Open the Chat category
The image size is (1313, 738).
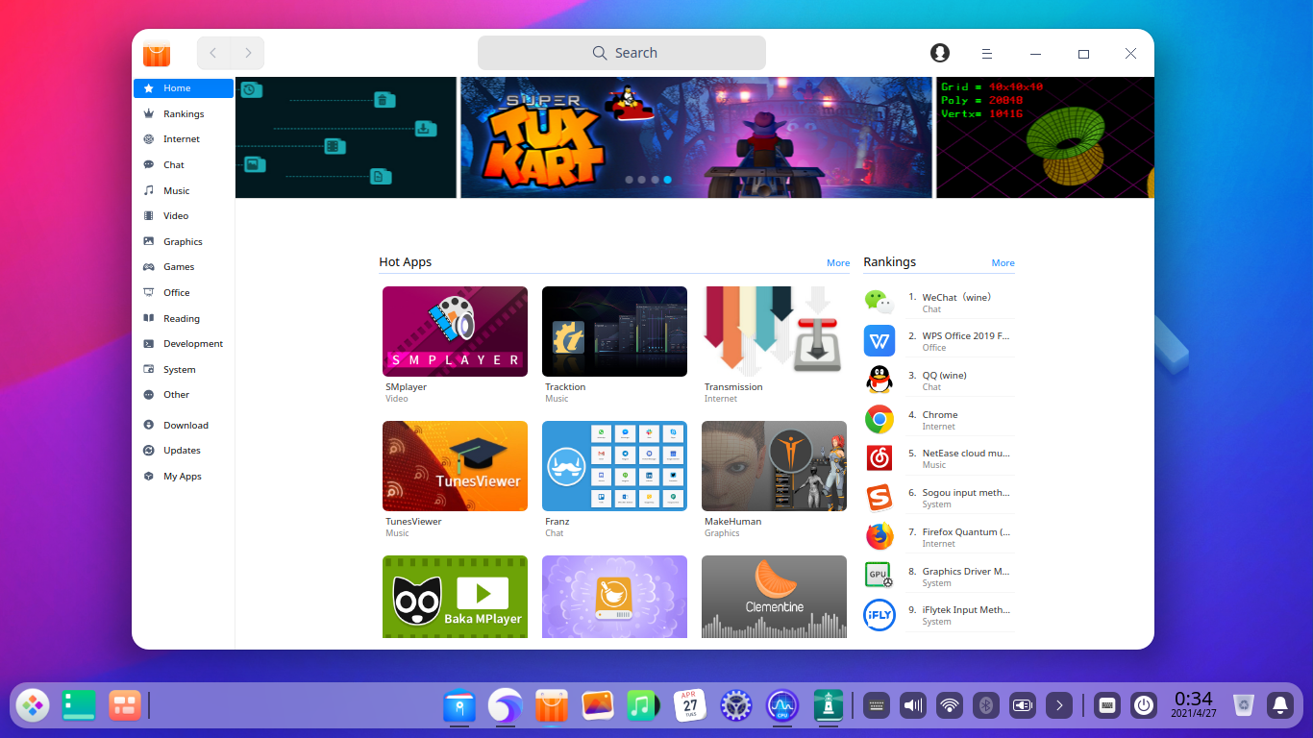[x=184, y=165]
